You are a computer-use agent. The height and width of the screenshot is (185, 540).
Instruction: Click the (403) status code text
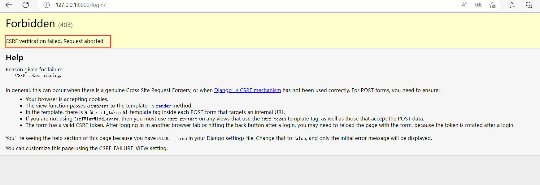click(x=65, y=25)
